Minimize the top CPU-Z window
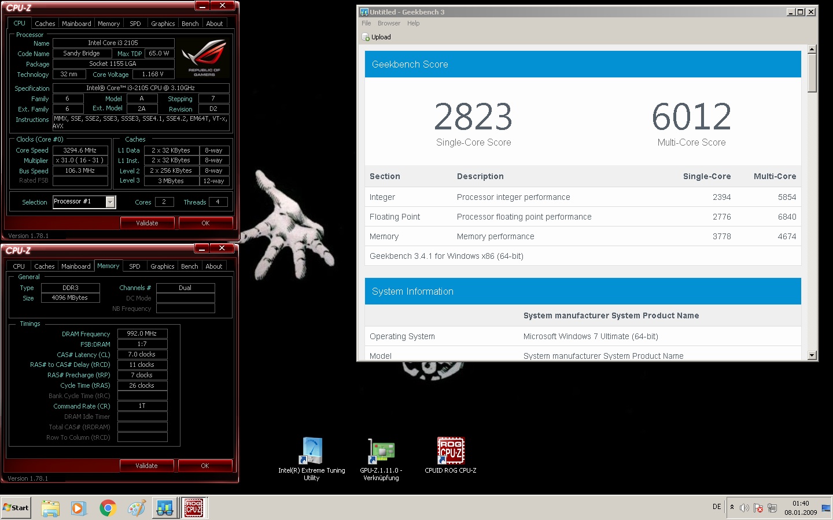 click(202, 6)
